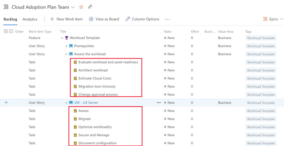Click the State column header
The height and width of the screenshot is (146, 284).
click(168, 31)
